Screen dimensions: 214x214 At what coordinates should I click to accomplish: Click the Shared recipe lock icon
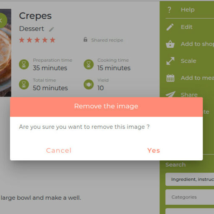[x=85, y=39]
